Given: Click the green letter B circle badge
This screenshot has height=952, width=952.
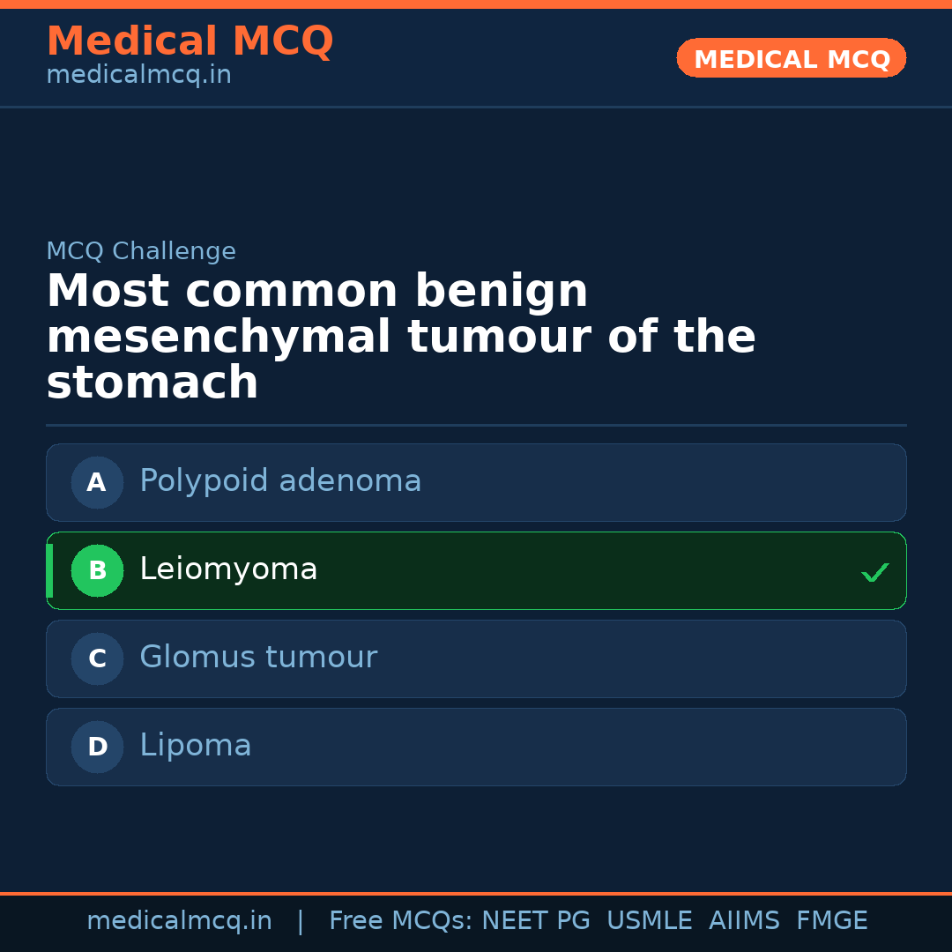Looking at the screenshot, I should click(97, 570).
